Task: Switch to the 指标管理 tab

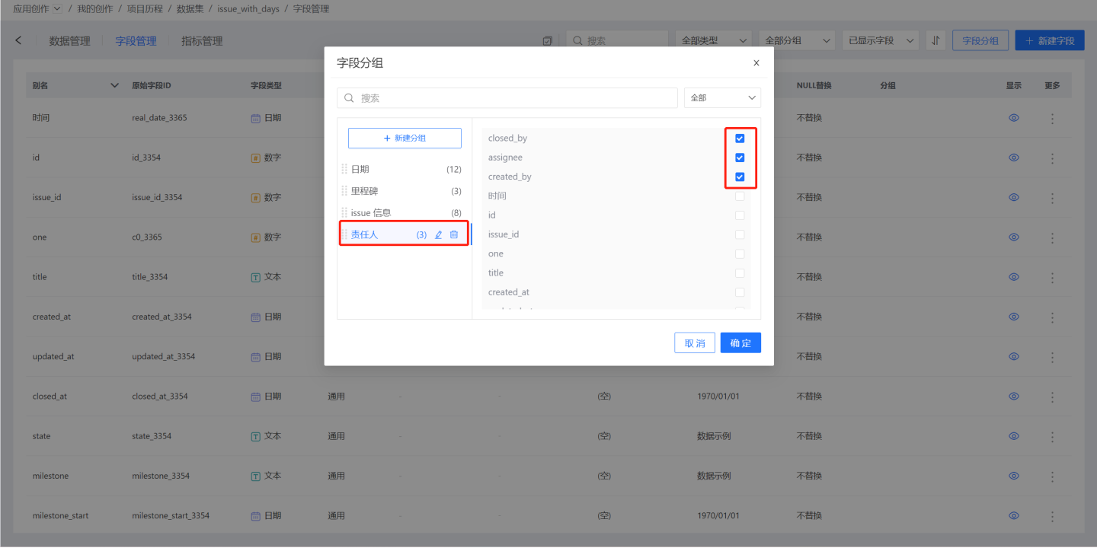Action: [x=202, y=41]
